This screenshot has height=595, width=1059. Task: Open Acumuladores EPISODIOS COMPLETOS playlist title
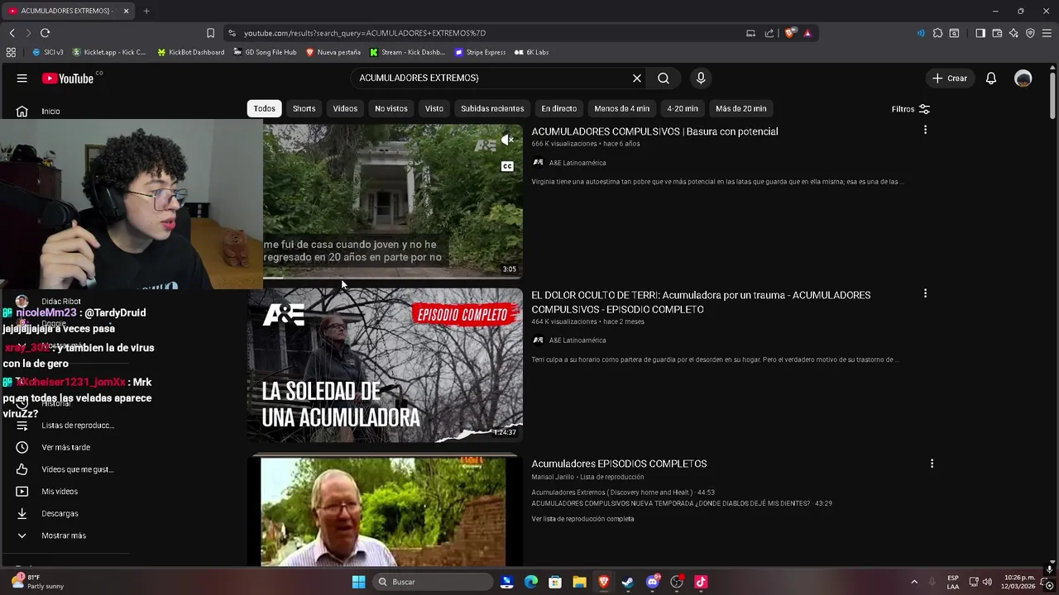[619, 464]
